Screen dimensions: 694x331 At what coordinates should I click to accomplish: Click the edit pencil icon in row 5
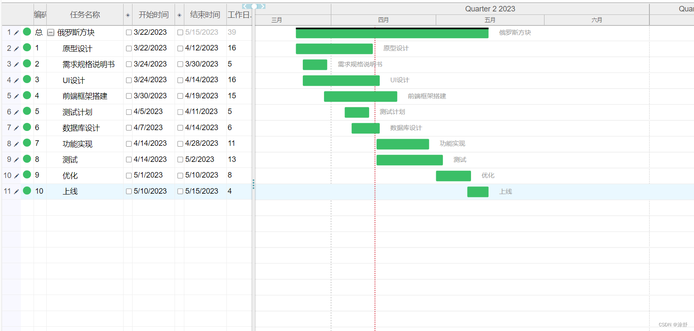click(16, 96)
